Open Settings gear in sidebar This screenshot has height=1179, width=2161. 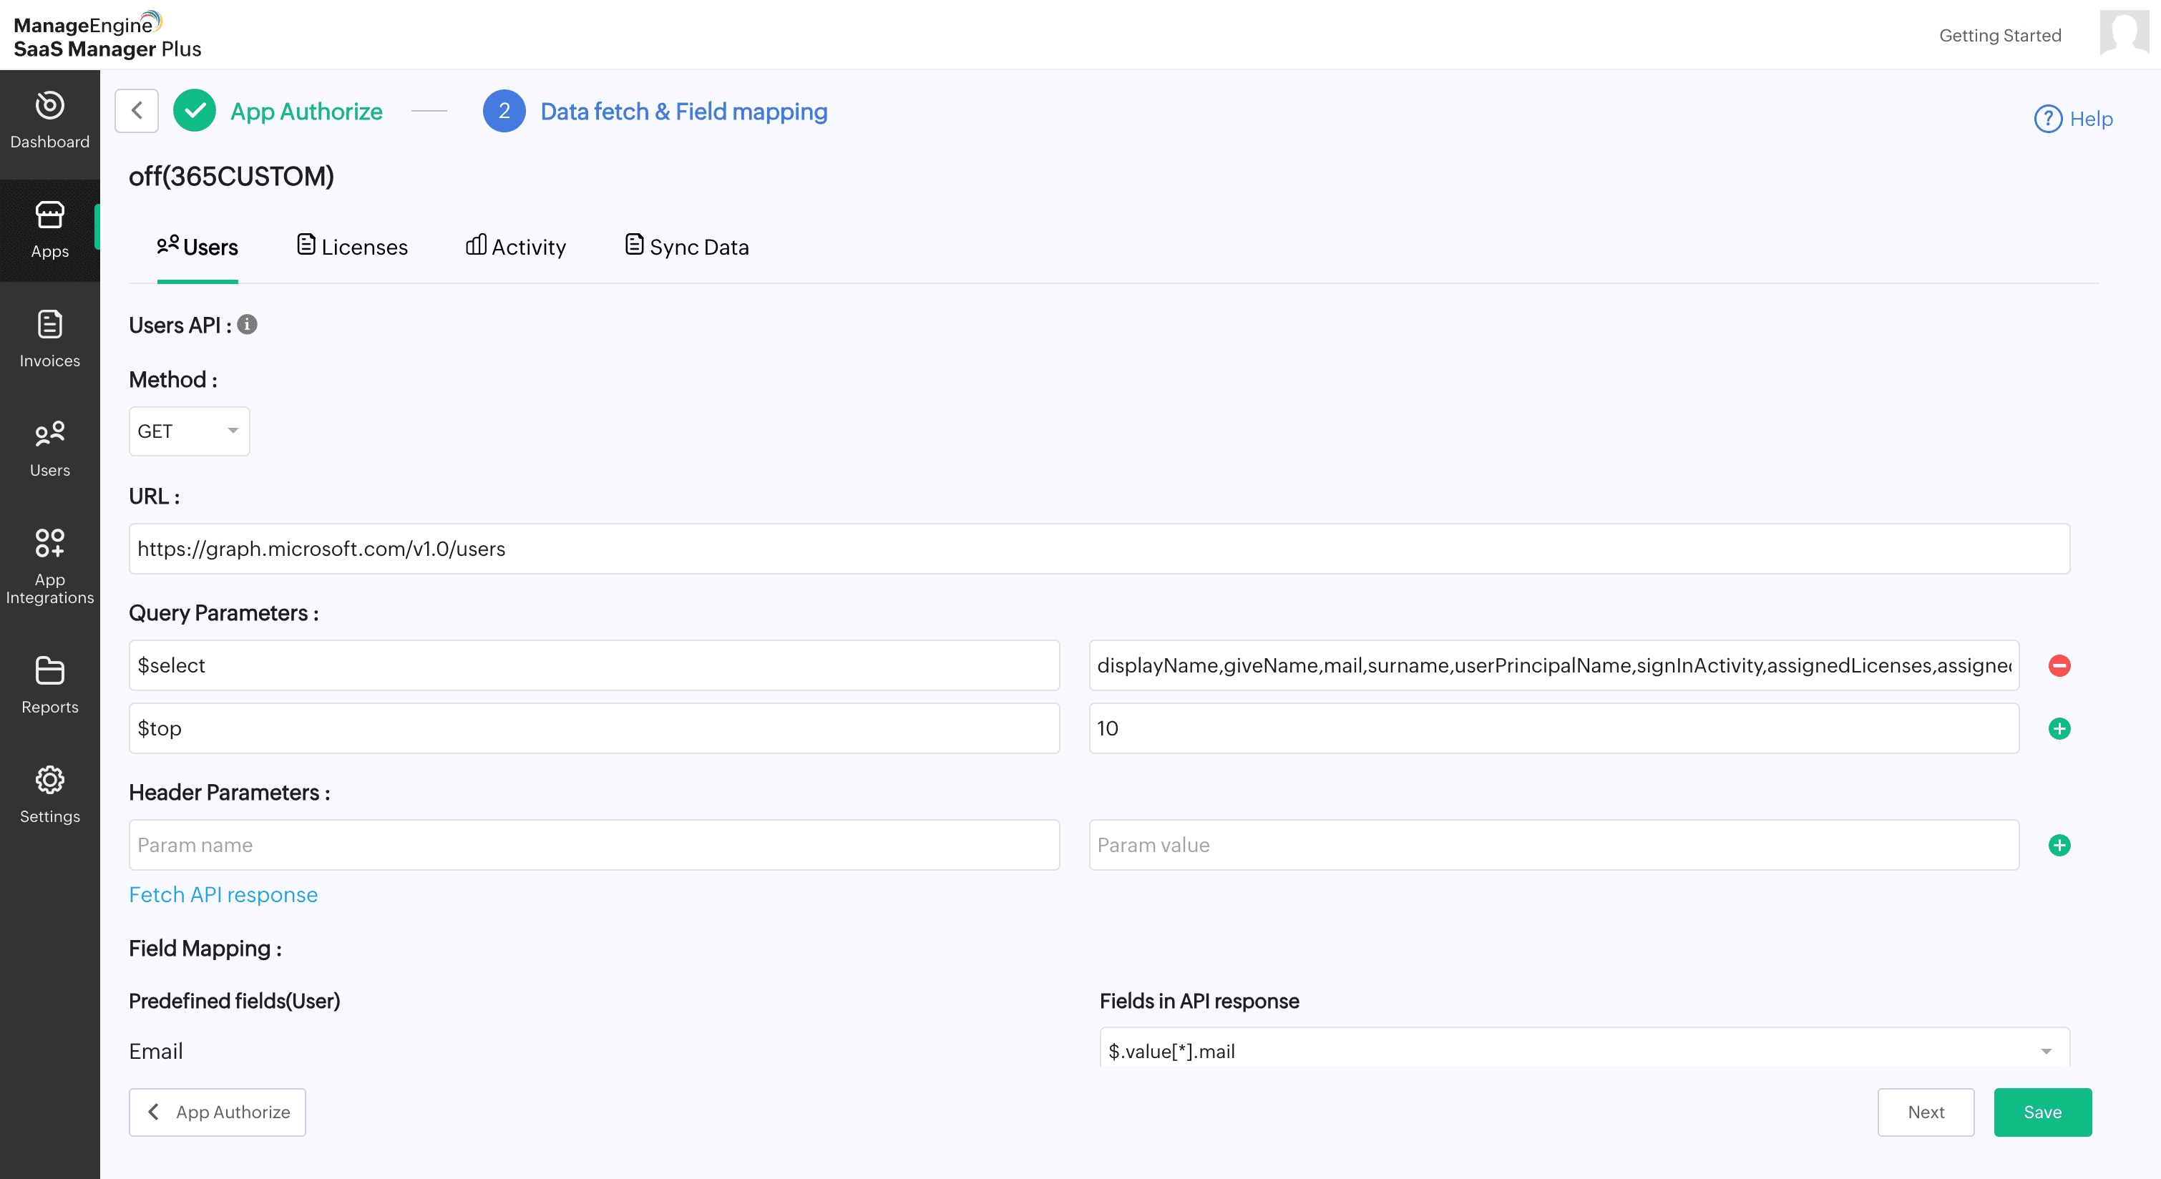[x=49, y=794]
